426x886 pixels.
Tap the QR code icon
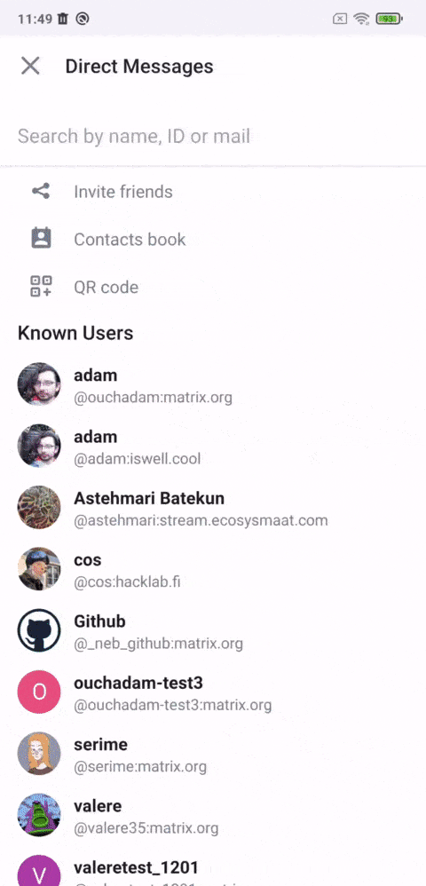point(41,287)
